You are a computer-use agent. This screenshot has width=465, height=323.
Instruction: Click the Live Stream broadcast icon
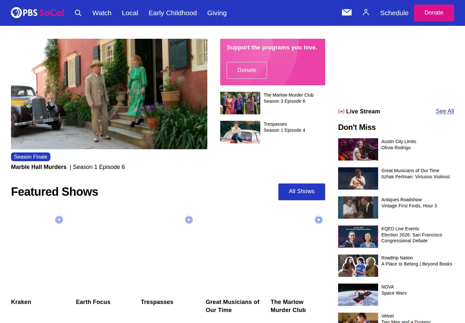pos(341,111)
